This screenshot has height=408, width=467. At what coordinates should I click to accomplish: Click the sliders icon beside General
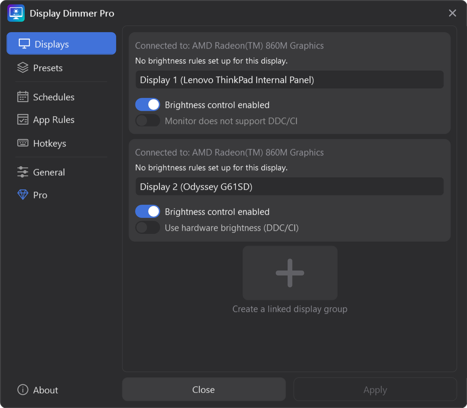(x=23, y=172)
